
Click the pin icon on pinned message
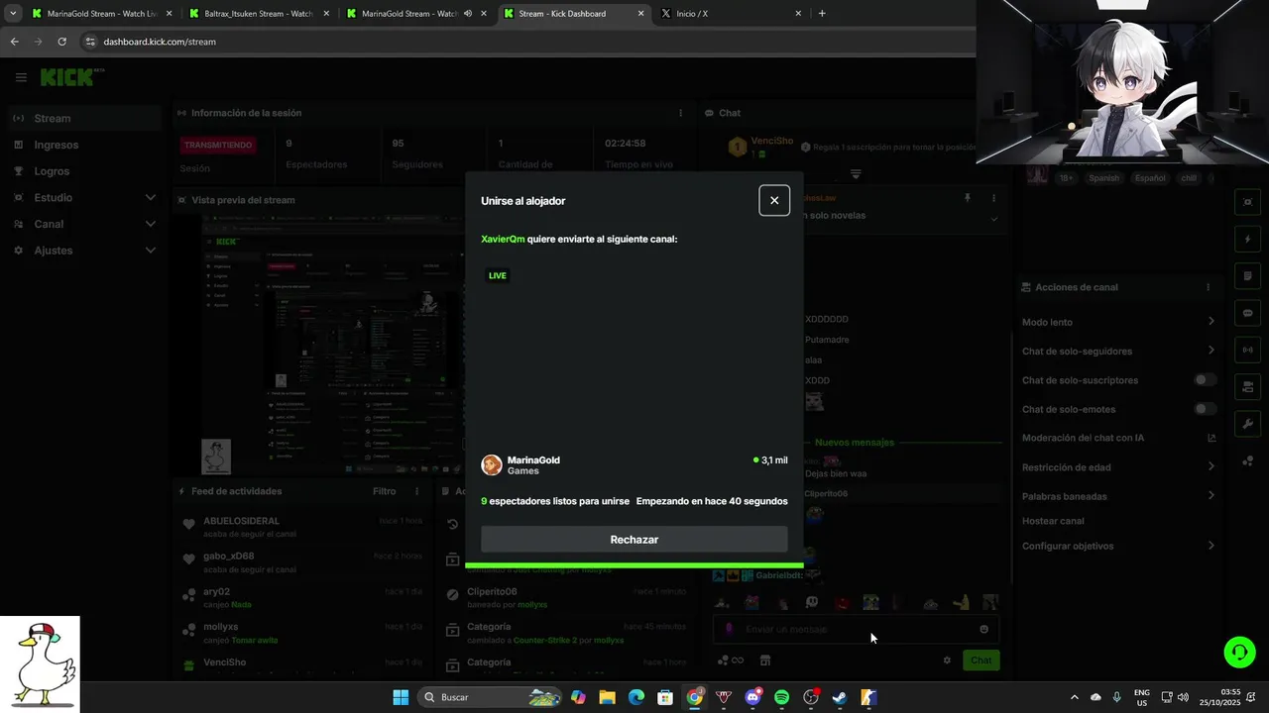tap(968, 198)
